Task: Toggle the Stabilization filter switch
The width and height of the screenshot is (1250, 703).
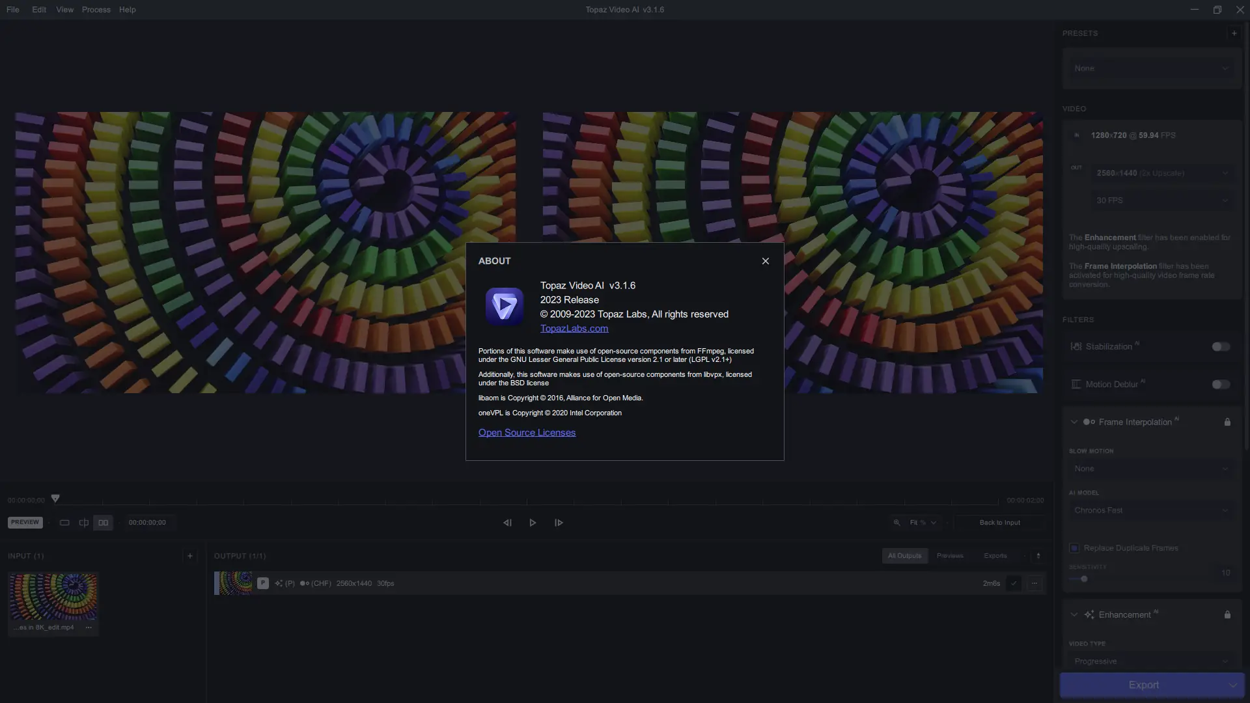Action: (1221, 347)
